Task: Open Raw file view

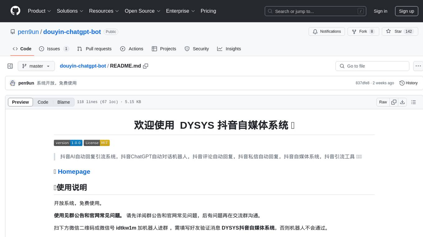Action: pos(383,102)
